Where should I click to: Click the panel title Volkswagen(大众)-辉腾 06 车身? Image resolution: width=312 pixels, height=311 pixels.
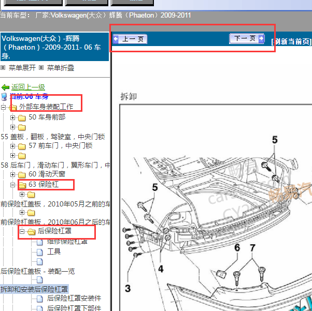click(x=54, y=47)
